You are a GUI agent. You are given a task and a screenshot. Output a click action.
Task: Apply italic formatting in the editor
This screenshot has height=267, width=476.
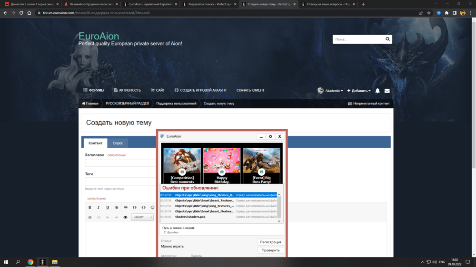coord(99,208)
